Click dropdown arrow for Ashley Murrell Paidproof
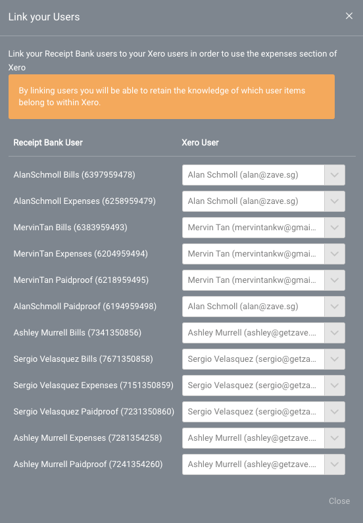This screenshot has height=523, width=363. click(x=335, y=464)
